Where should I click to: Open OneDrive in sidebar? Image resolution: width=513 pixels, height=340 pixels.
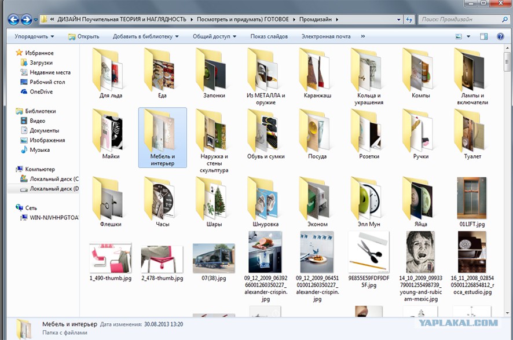point(36,92)
